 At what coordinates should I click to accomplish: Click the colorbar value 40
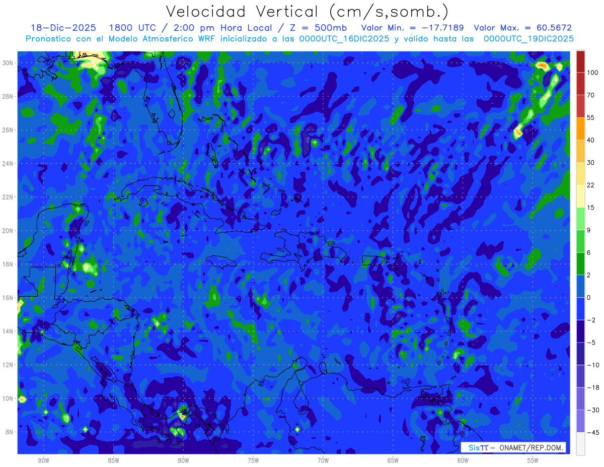click(x=590, y=140)
